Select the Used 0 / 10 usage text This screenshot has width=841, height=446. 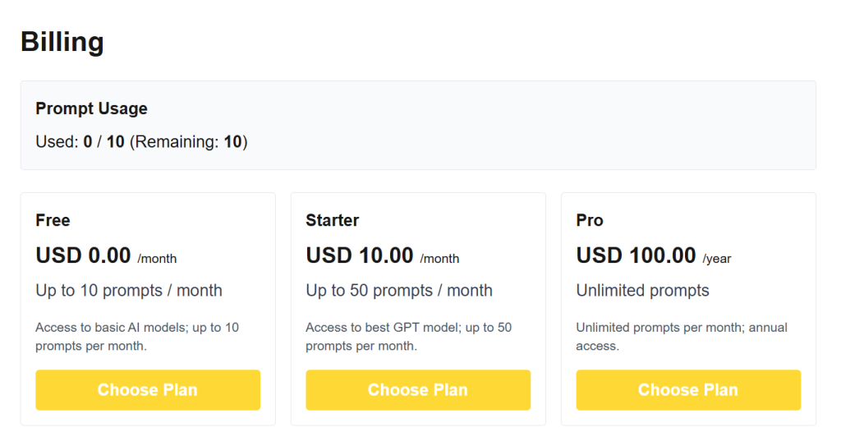80,142
